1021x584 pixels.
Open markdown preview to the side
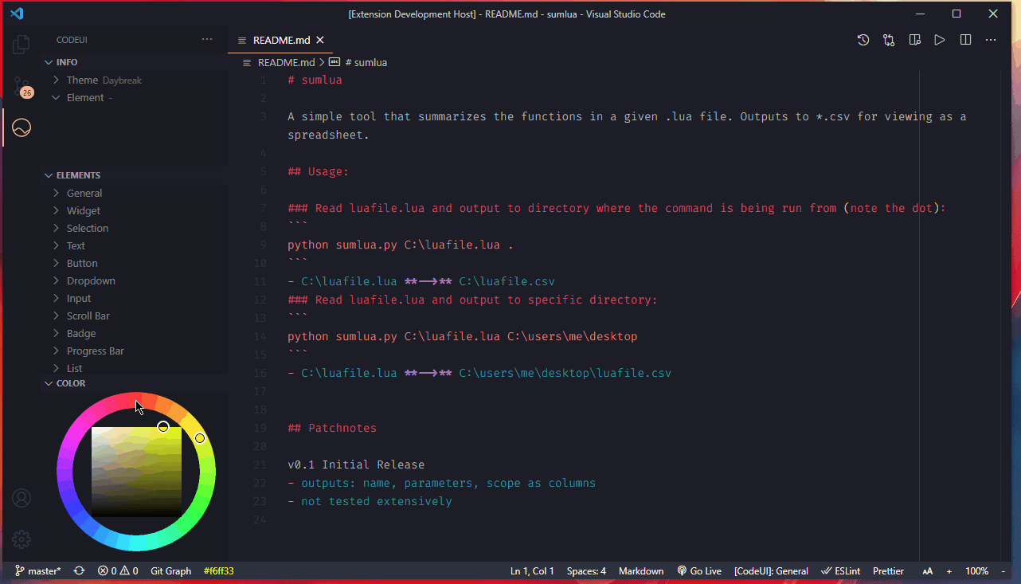point(915,40)
